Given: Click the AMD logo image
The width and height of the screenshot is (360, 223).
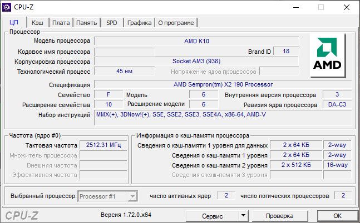Looking at the screenshot, I should (x=328, y=55).
